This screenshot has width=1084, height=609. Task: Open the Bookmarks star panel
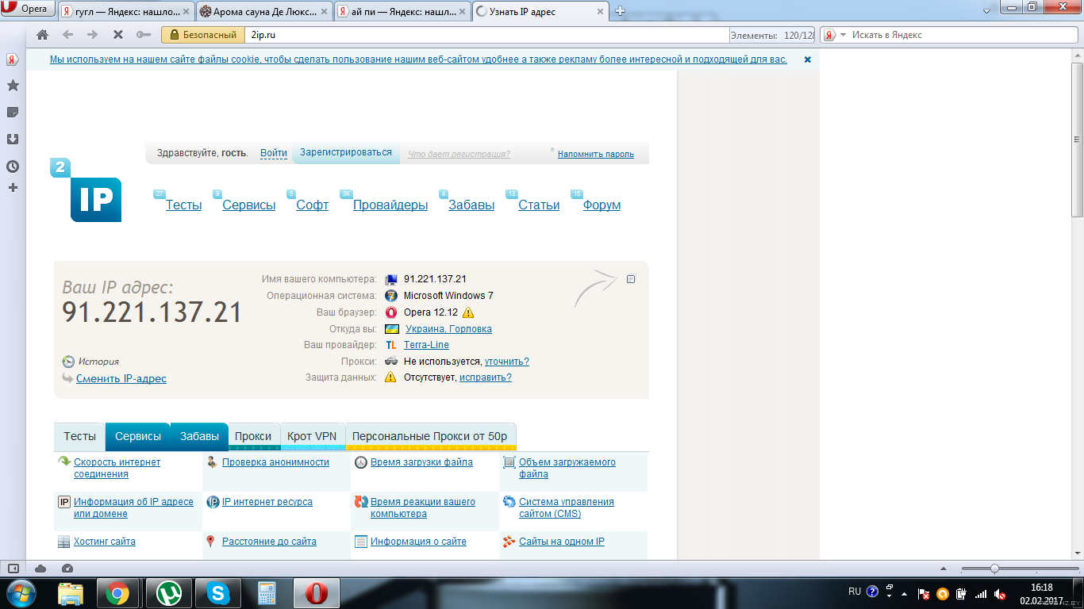(13, 86)
